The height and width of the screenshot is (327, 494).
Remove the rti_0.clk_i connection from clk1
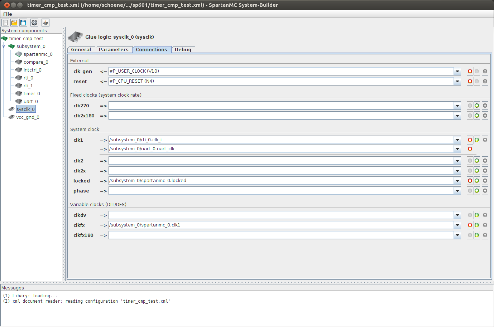coord(470,140)
